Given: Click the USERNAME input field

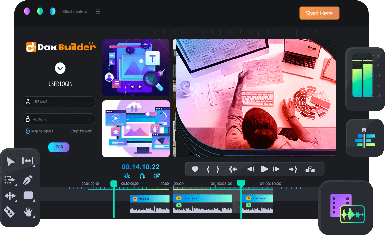Looking at the screenshot, I should pos(59,101).
